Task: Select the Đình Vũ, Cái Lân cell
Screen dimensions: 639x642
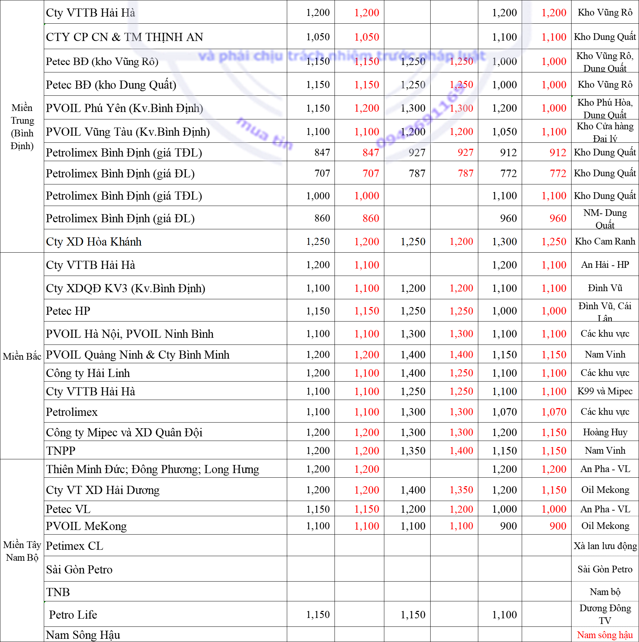Action: coord(605,311)
